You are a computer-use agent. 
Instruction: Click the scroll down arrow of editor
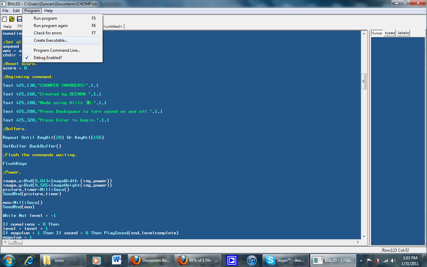pos(364,236)
